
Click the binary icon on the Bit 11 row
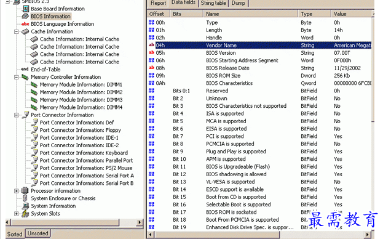coord(151,166)
